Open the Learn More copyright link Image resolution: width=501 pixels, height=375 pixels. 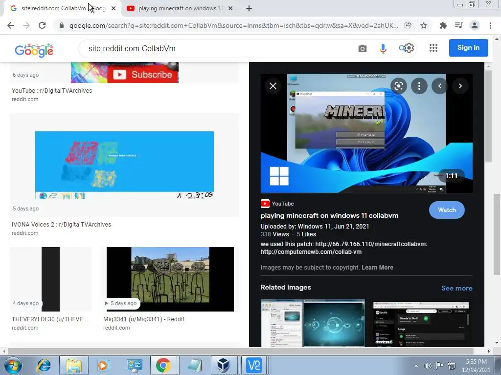(x=377, y=268)
